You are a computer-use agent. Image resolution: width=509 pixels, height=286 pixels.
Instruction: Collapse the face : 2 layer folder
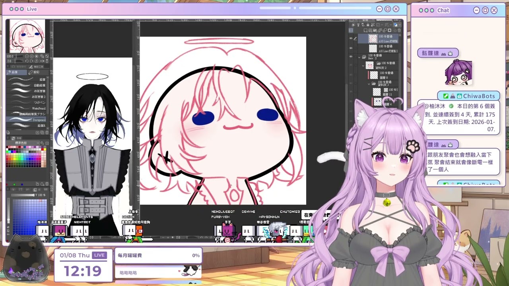pos(359,58)
